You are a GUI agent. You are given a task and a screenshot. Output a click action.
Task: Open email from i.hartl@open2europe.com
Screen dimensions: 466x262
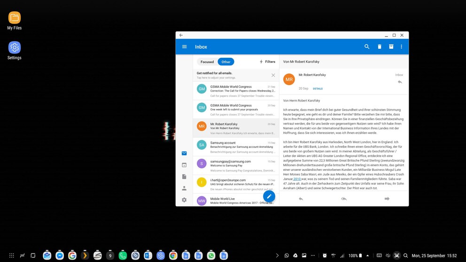[x=236, y=185]
